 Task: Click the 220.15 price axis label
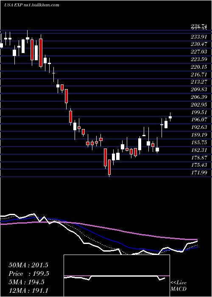coord(199,67)
